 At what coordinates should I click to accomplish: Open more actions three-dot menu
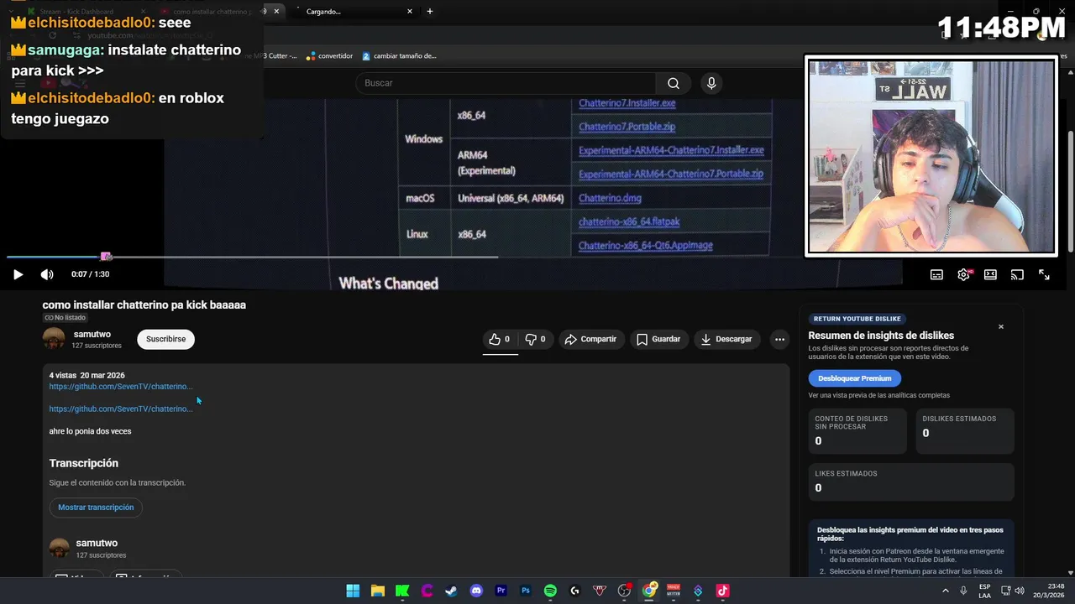[x=779, y=339]
